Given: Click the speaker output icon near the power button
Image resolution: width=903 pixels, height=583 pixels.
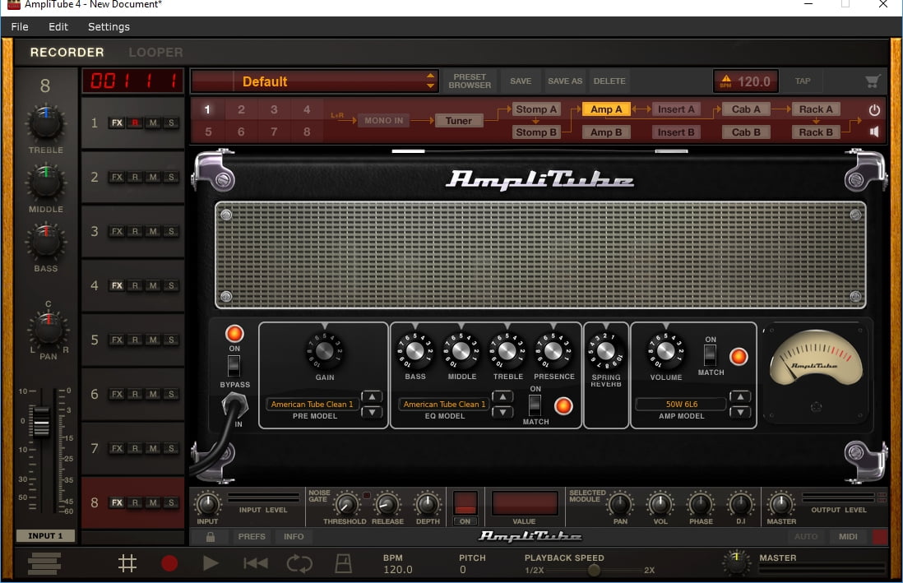Looking at the screenshot, I should (875, 132).
